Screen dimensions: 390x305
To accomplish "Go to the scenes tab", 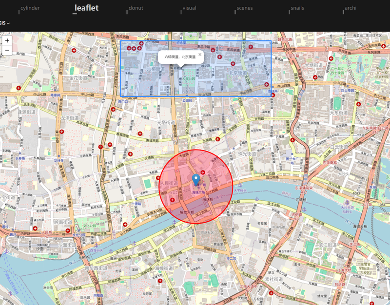I will (x=245, y=8).
